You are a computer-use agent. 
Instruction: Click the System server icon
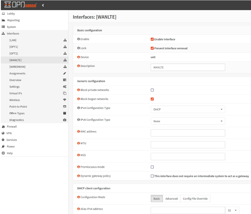(3, 27)
